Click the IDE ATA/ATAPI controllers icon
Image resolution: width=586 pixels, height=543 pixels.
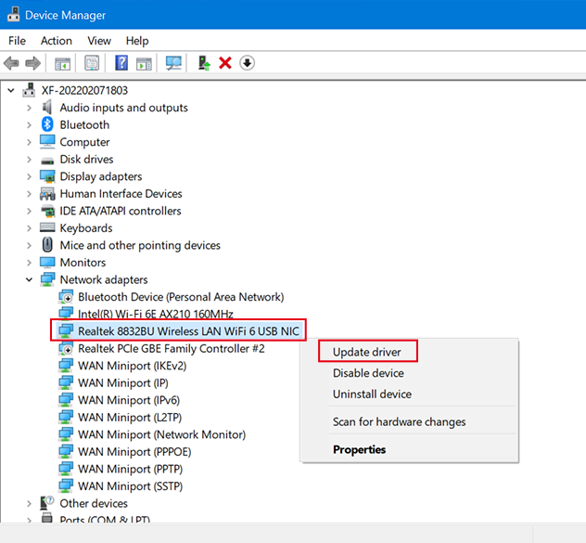point(47,211)
